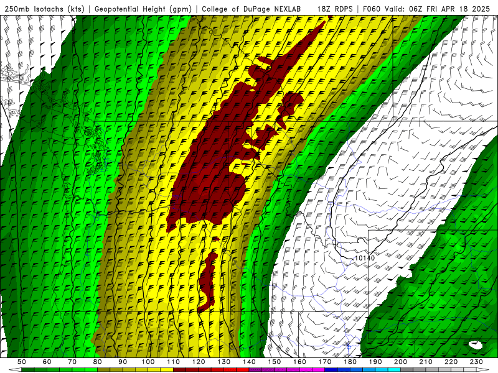Screen dimensions: 498x373
Task: Click the 'F060' forecast hour text
Action: pos(371,9)
